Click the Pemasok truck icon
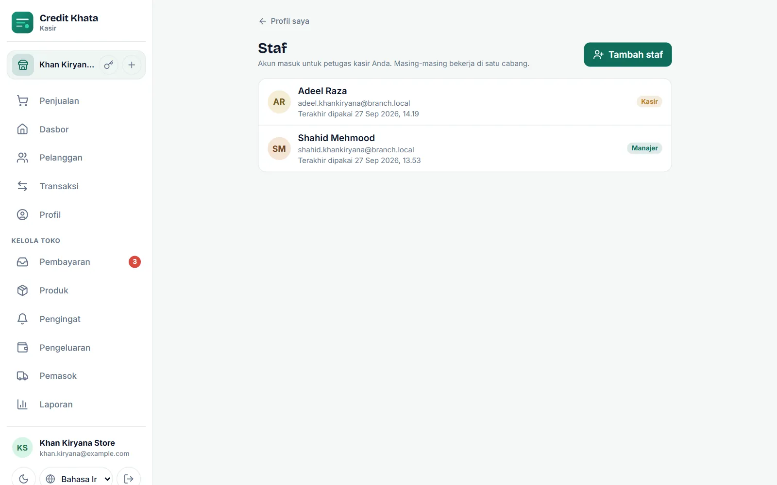Viewport: 777px width, 485px height. [x=22, y=376]
